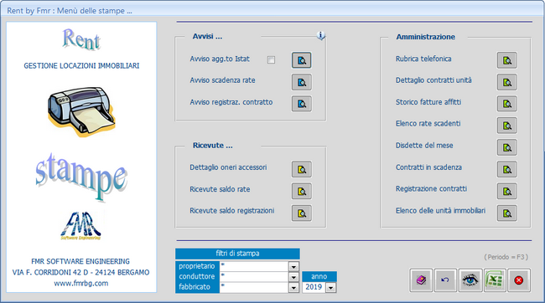
Task: Click the Excel export button
Action: [495, 280]
